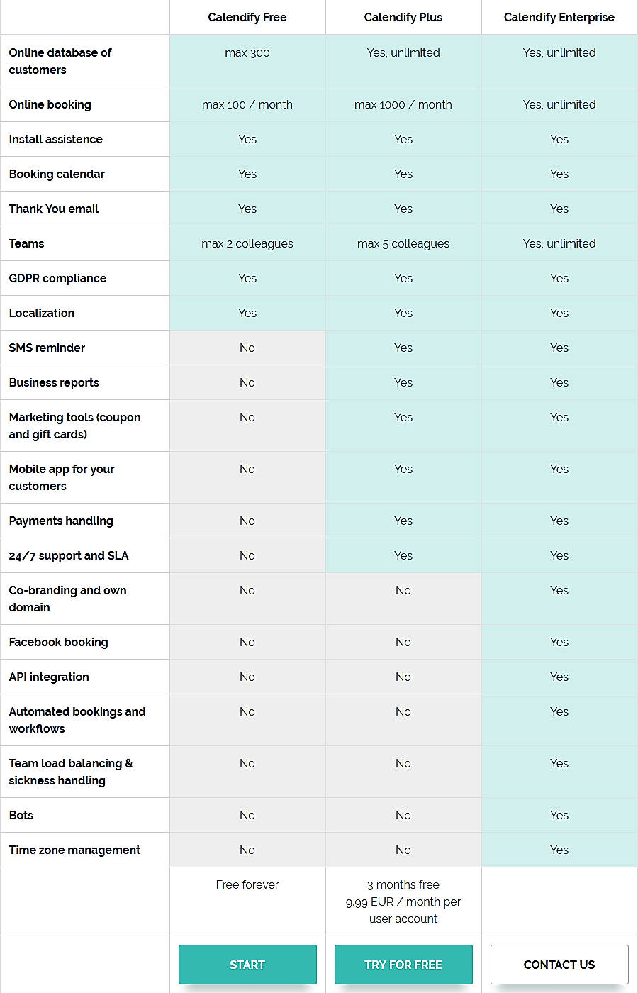Click the Payments handling feature label

click(61, 521)
